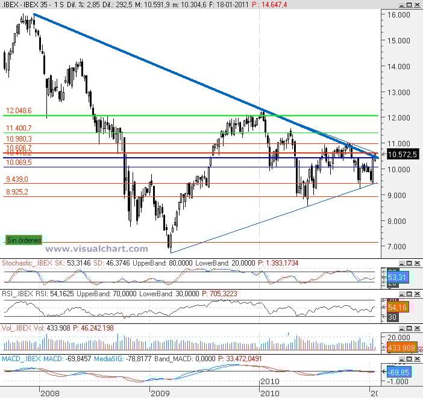Click the RSI_.IBEX RSI header label

tap(25, 293)
